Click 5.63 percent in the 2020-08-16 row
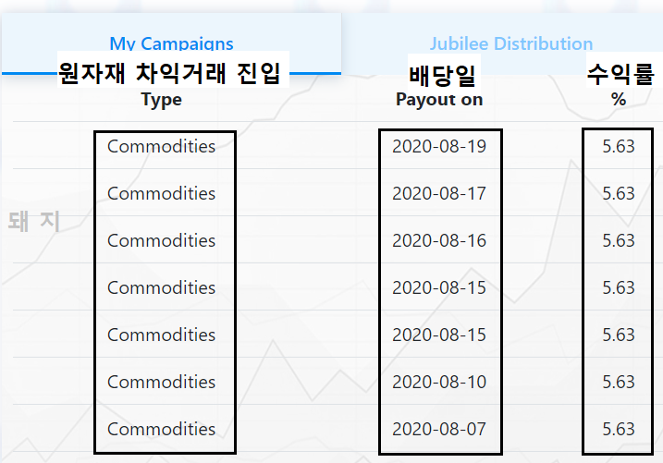 (x=619, y=240)
